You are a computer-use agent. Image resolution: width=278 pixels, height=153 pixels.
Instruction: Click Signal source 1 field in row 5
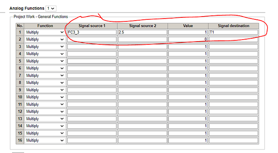coord(92,61)
